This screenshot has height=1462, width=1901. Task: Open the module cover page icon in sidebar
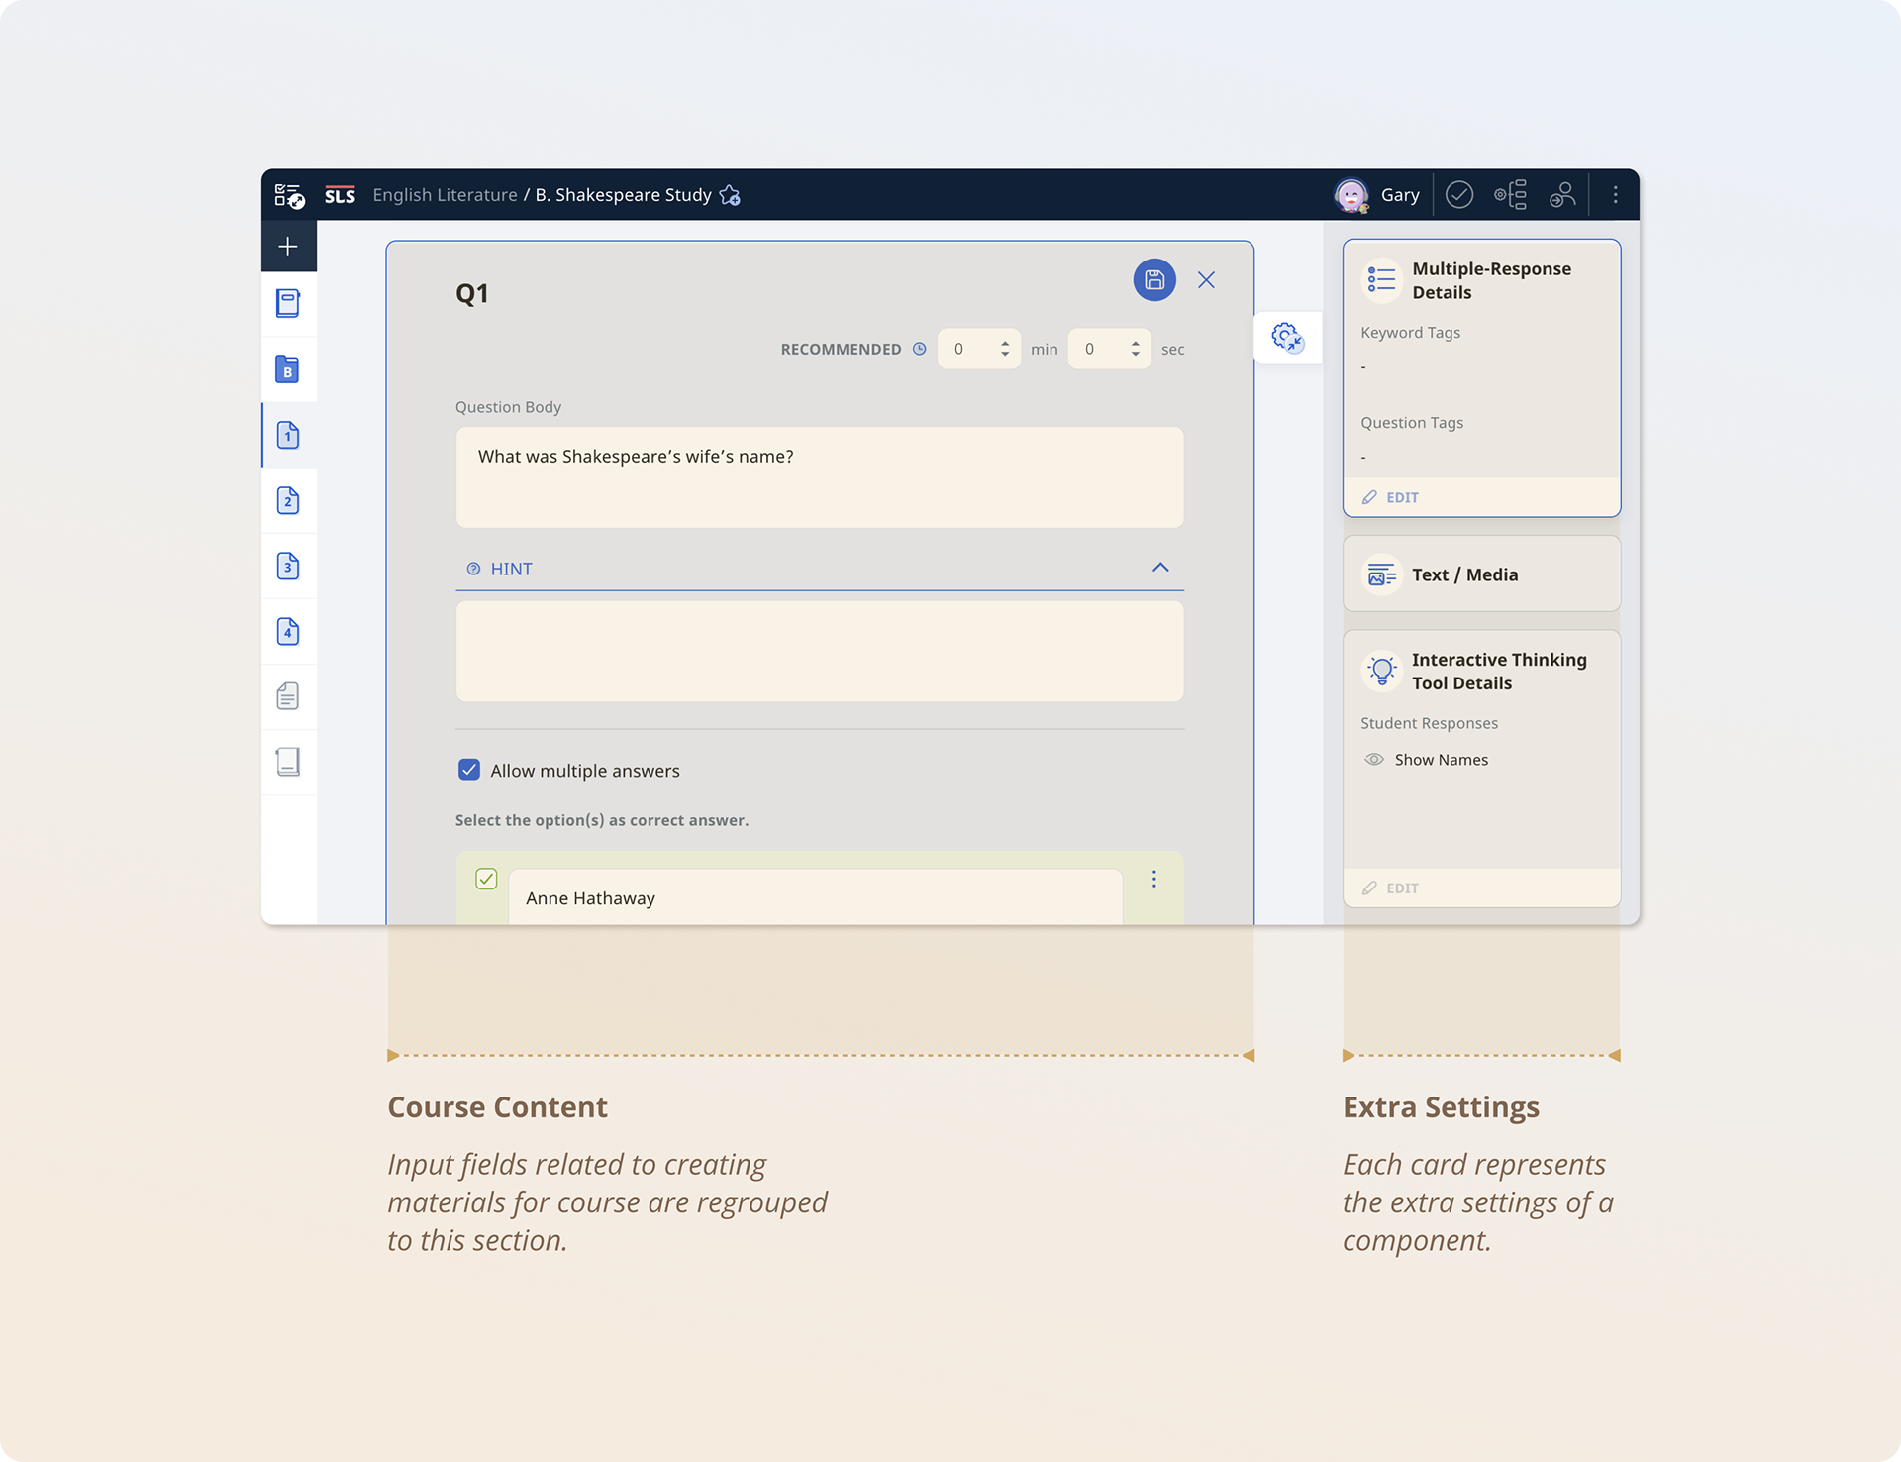(288, 303)
